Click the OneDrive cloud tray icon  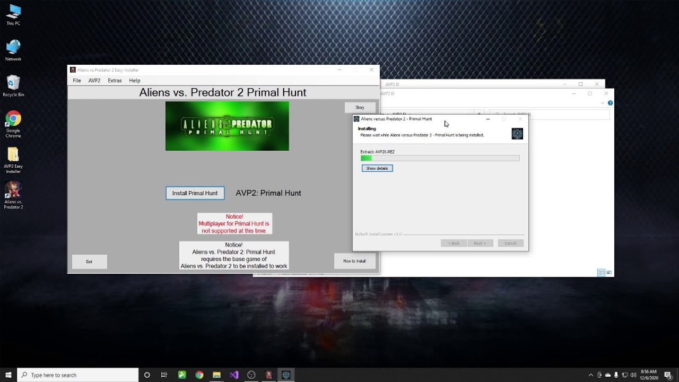[x=608, y=375]
